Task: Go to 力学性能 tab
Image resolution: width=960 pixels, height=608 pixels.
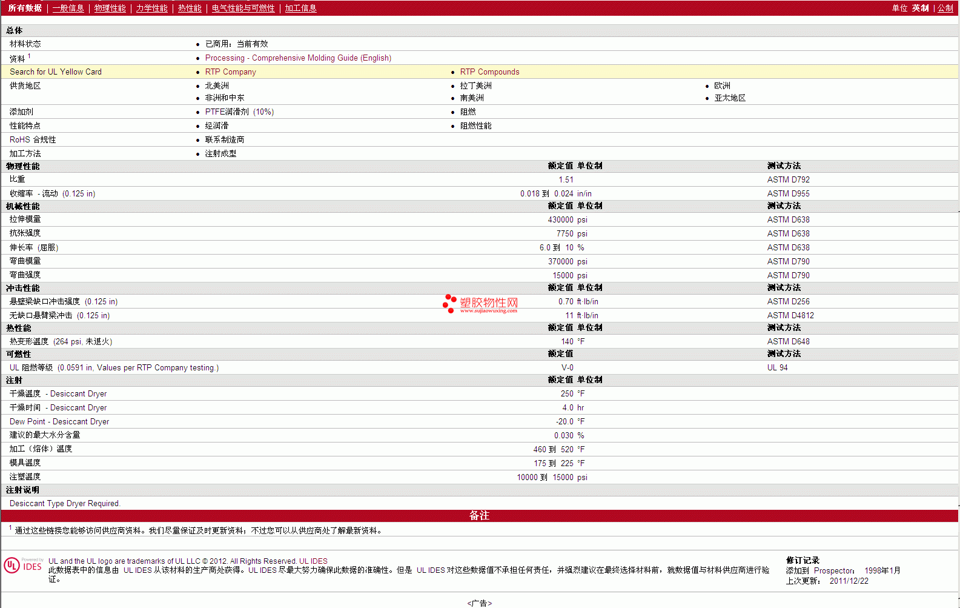Action: [x=151, y=8]
